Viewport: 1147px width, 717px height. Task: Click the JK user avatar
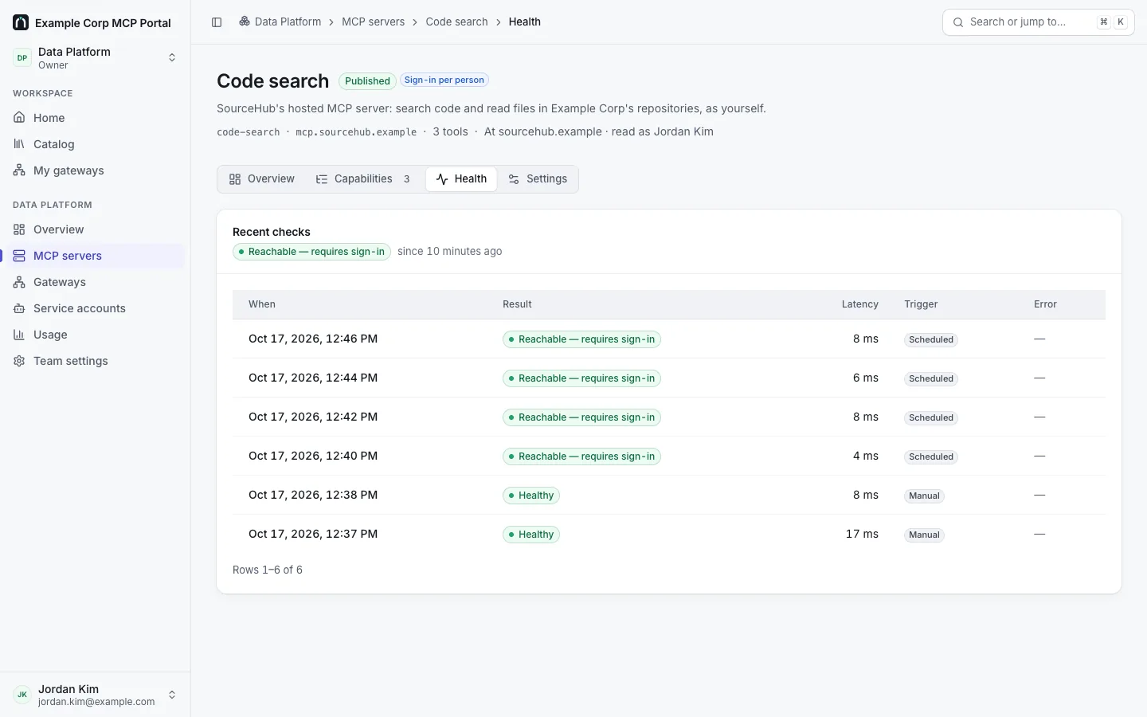click(22, 695)
